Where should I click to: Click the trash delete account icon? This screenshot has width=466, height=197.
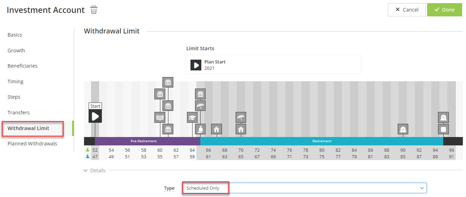click(x=94, y=10)
